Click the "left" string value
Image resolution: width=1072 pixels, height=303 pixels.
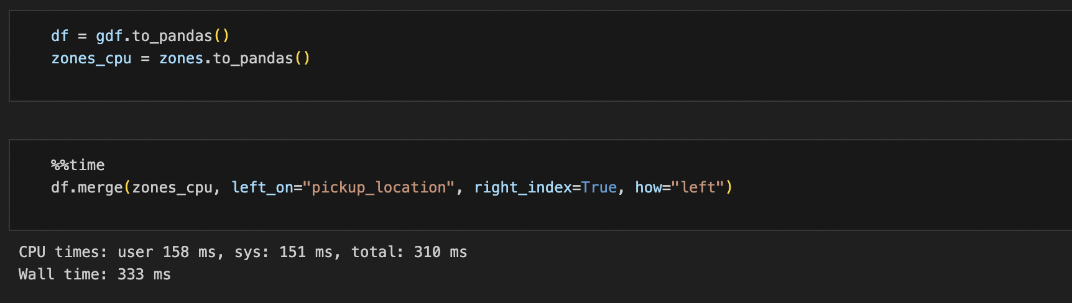(698, 188)
